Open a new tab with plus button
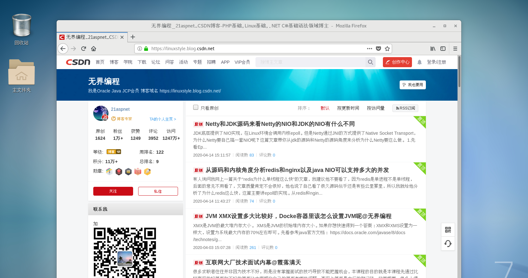The width and height of the screenshot is (528, 278). point(133,37)
